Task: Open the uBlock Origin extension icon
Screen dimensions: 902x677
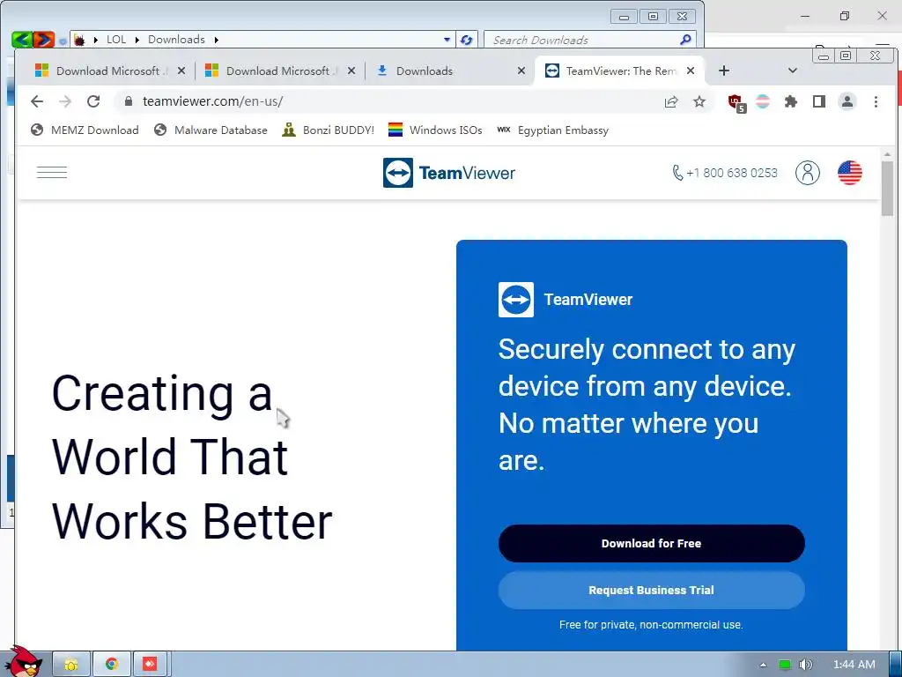Action: click(736, 103)
